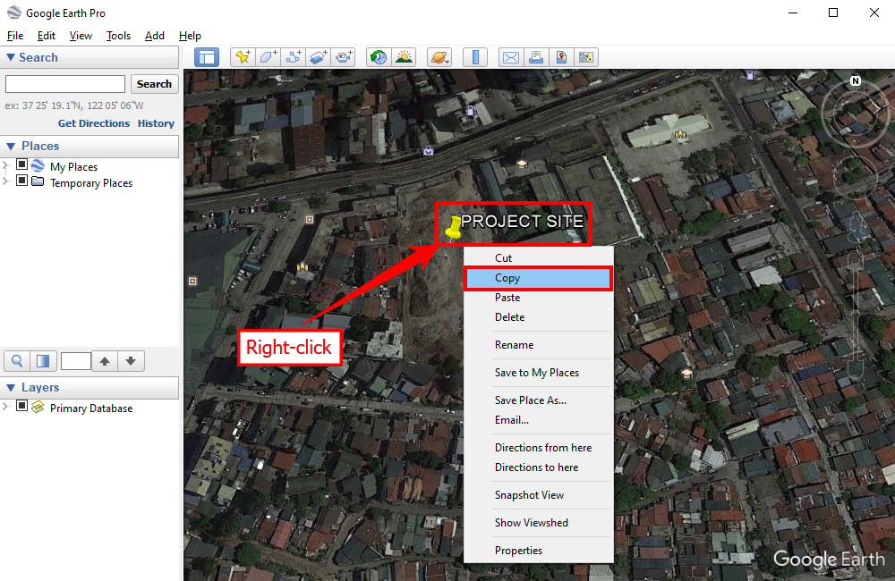This screenshot has width=895, height=581.
Task: Choose Directions from here
Action: pos(538,448)
